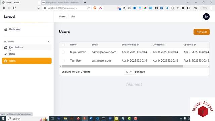This screenshot has width=215, height=121.
Task: Click the Windows taskbar Search box
Action: (28, 119)
